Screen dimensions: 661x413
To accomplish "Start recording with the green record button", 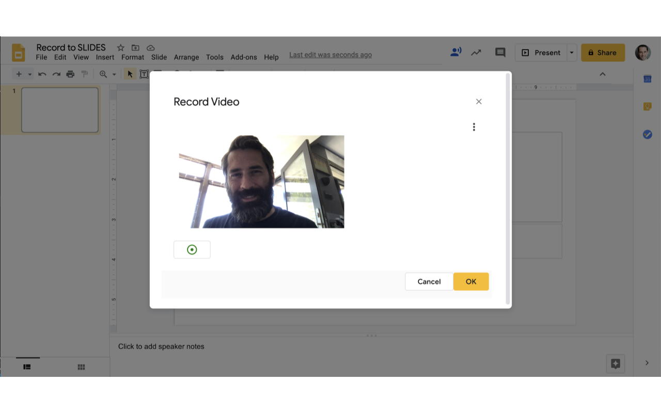I will 192,250.
